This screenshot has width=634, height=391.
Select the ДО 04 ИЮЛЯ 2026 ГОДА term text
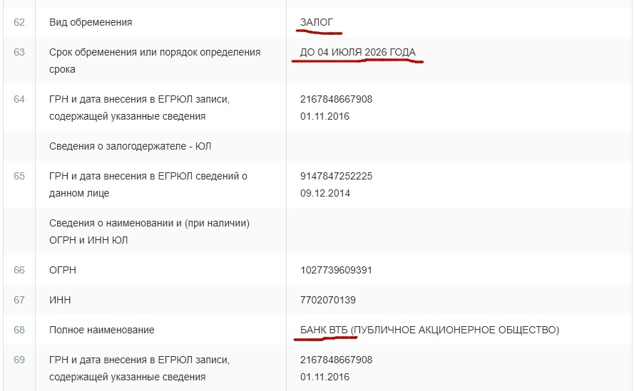coord(358,52)
